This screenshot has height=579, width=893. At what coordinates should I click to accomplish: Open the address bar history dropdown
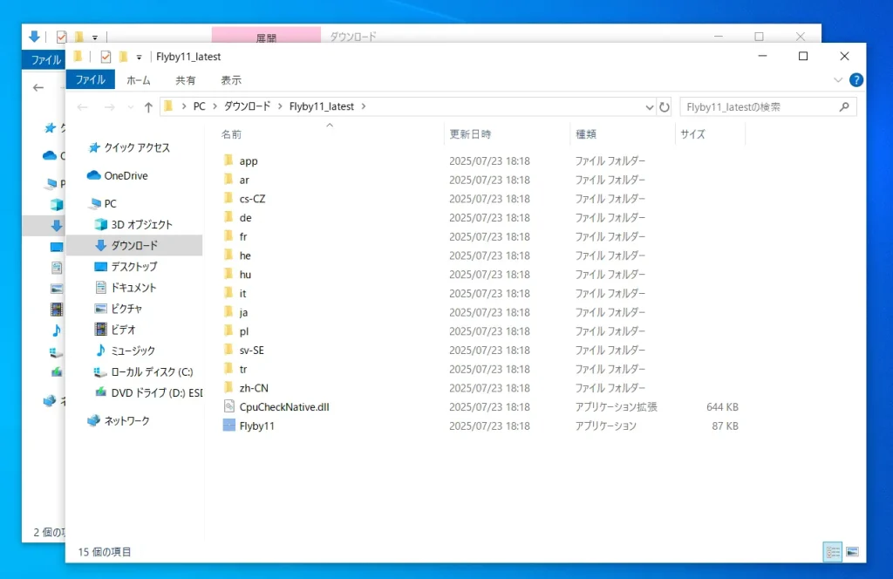tap(649, 107)
